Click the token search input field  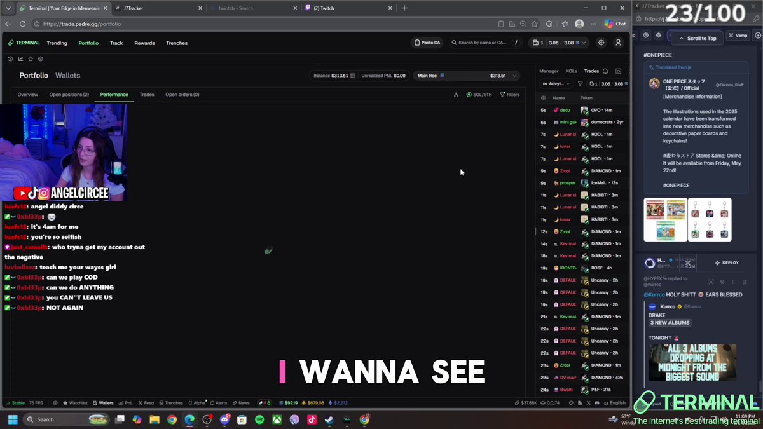[485, 43]
